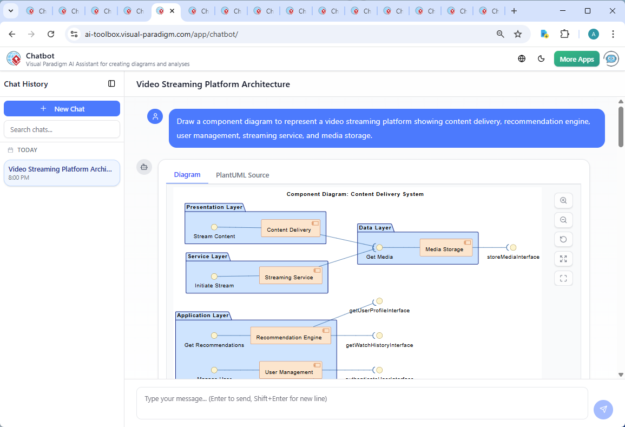
Task: Toggle dark mode with moon icon
Action: tap(541, 59)
